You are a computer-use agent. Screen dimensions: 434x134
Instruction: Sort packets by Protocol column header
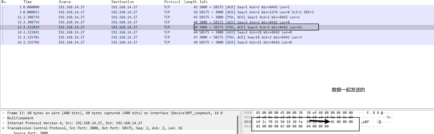172,2
